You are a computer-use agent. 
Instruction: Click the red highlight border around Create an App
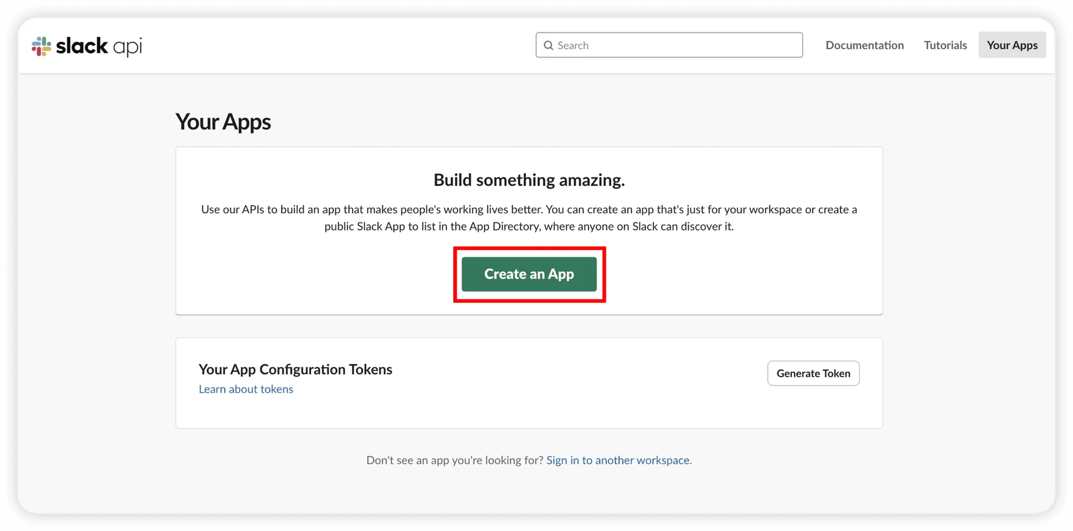click(x=455, y=275)
